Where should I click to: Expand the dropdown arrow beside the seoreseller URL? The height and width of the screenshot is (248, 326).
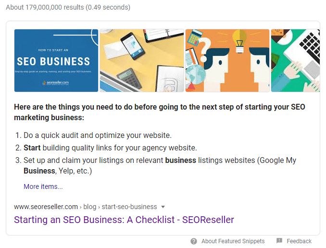[163, 207]
